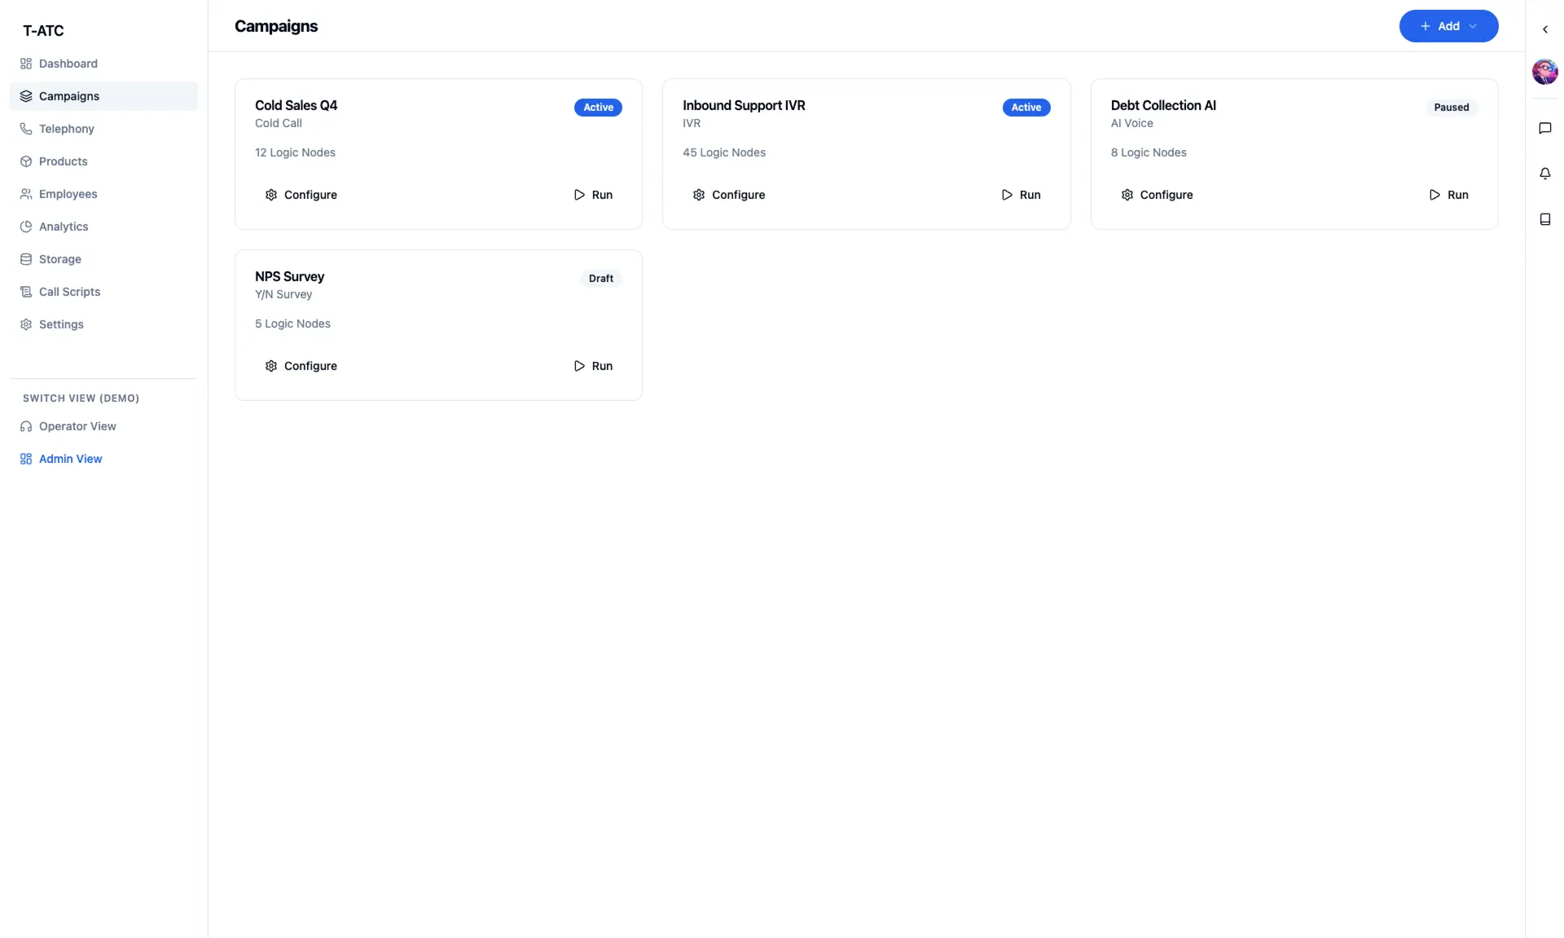Click the Draft badge on NPS Survey
The image size is (1564, 938).
point(600,278)
